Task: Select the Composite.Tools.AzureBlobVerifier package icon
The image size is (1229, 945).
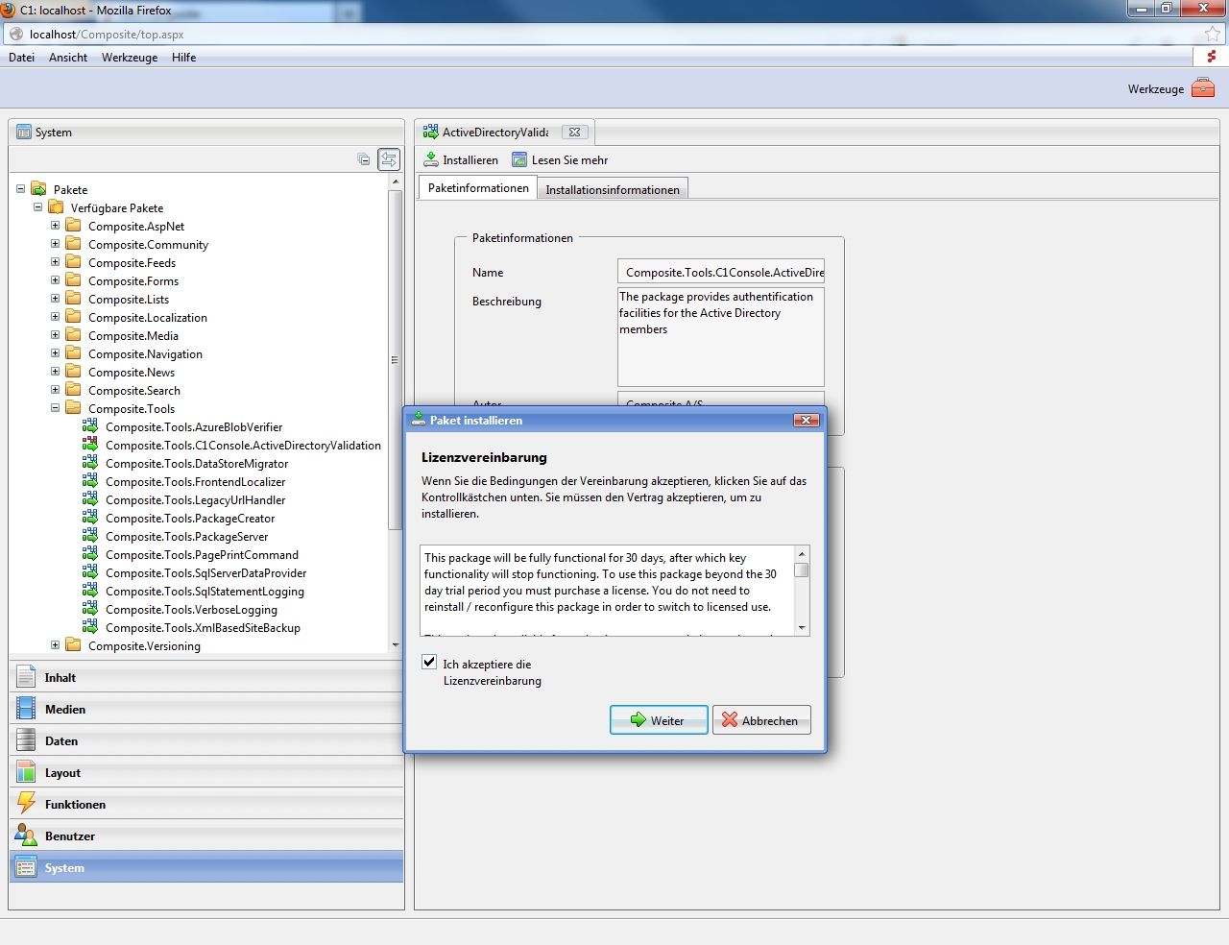Action: pos(90,426)
